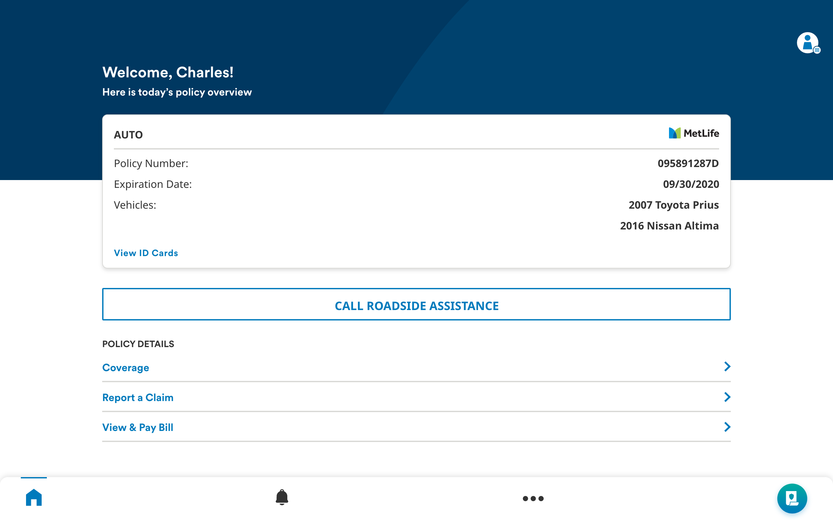Click the Welcome, Charles! heading
The height and width of the screenshot is (520, 833).
click(168, 72)
